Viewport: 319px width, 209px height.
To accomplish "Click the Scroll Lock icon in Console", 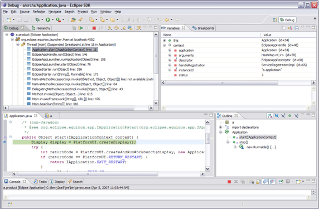I will point(259,182).
